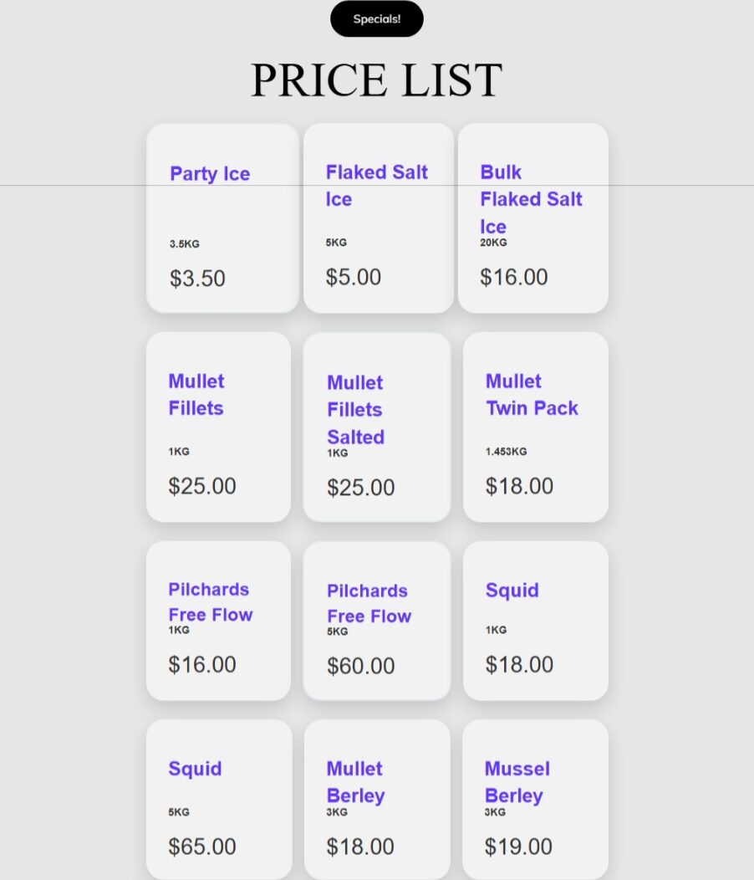Click the $19.00 Mussel Berley price
This screenshot has width=754, height=880.
(518, 847)
